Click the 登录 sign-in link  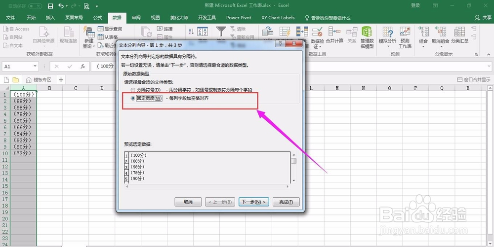(x=415, y=5)
